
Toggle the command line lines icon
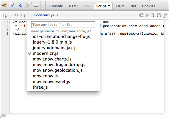tap(36, 5)
